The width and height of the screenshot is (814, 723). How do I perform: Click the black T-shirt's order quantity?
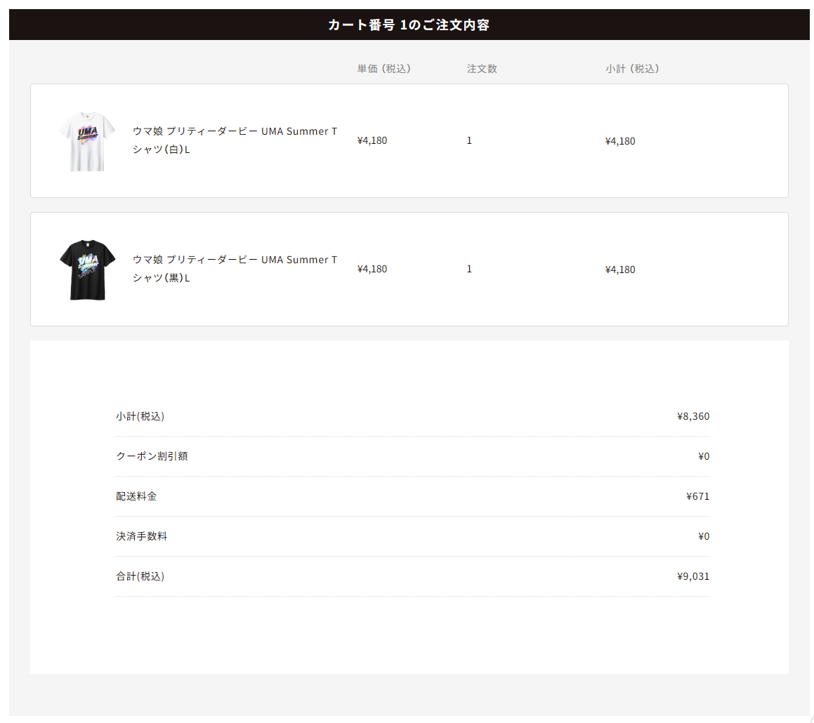(469, 269)
